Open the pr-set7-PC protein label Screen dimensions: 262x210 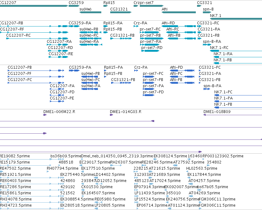point(153,74)
